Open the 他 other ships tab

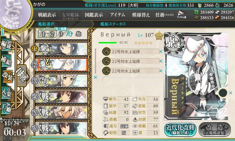78,34
